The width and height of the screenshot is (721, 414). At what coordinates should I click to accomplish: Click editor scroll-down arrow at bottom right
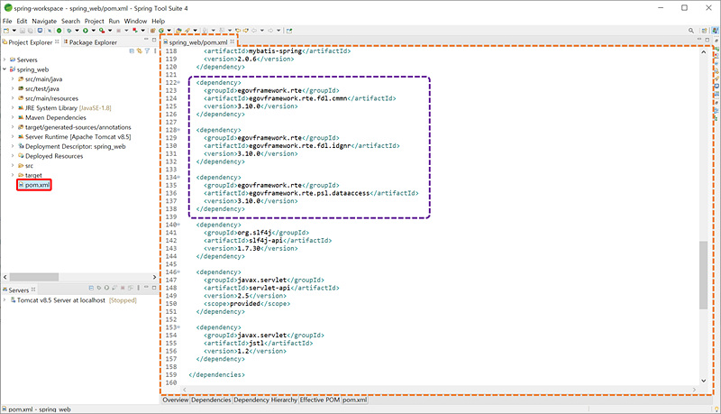tap(704, 381)
